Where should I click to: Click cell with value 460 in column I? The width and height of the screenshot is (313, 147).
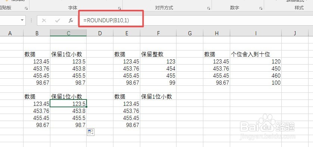[x=256, y=75]
